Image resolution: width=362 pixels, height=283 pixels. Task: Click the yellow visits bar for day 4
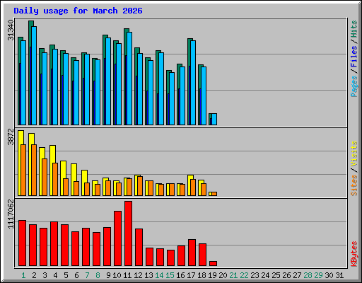pos(52,171)
